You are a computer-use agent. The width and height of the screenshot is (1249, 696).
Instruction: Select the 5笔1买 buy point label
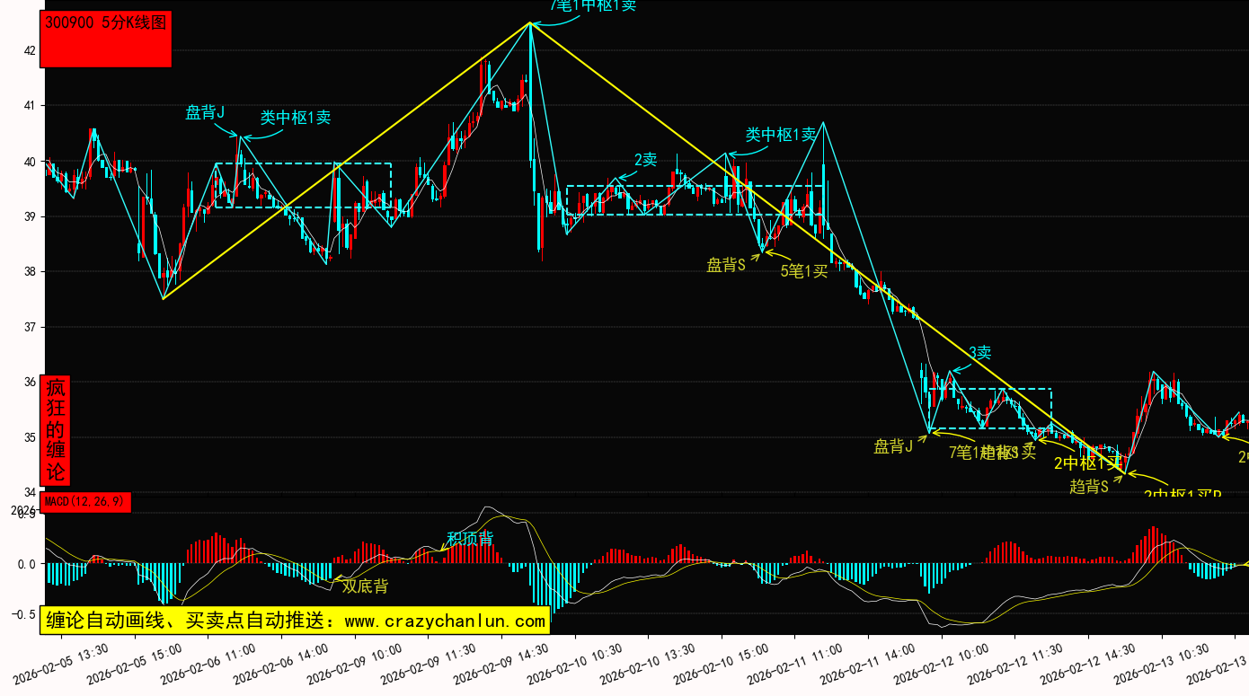point(803,271)
